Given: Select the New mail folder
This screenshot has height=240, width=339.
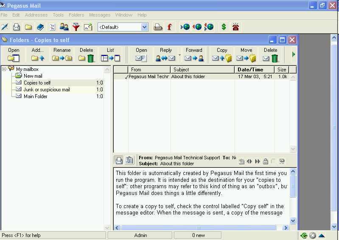Looking at the screenshot, I should (x=33, y=76).
